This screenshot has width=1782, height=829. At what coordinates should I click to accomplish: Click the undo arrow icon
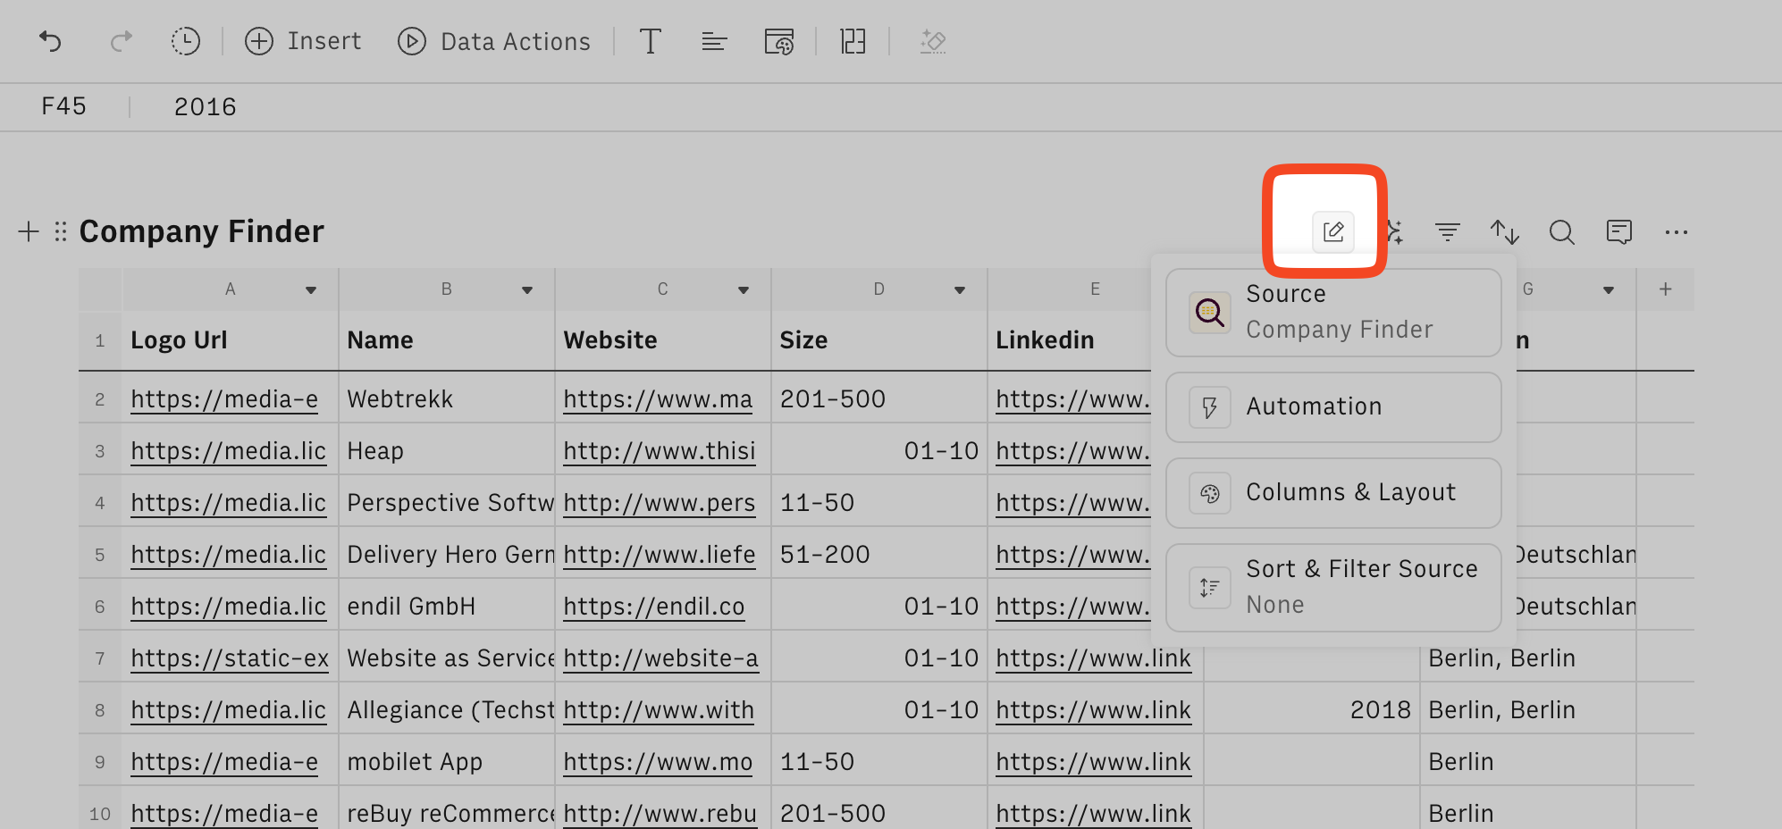point(50,41)
